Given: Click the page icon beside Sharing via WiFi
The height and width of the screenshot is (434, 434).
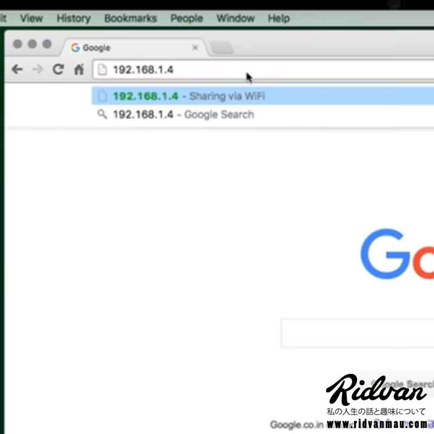Looking at the screenshot, I should [x=102, y=96].
